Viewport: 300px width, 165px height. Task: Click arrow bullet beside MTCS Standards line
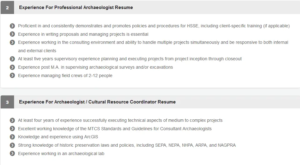[x=12, y=129]
